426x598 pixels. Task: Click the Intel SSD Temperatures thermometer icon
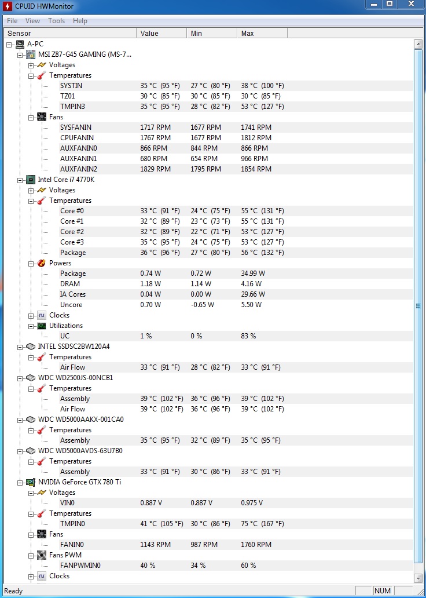click(42, 357)
